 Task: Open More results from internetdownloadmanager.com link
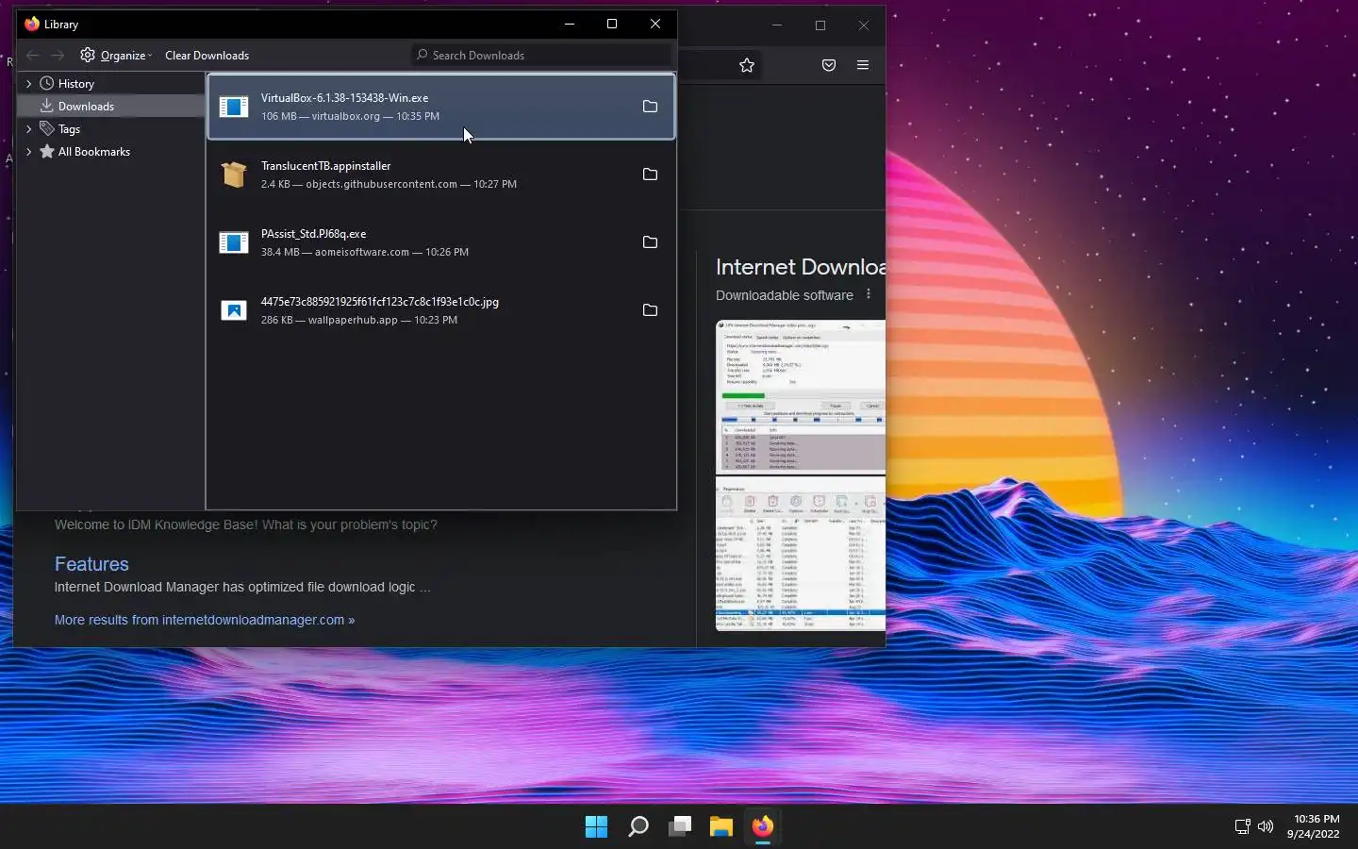[x=205, y=620]
